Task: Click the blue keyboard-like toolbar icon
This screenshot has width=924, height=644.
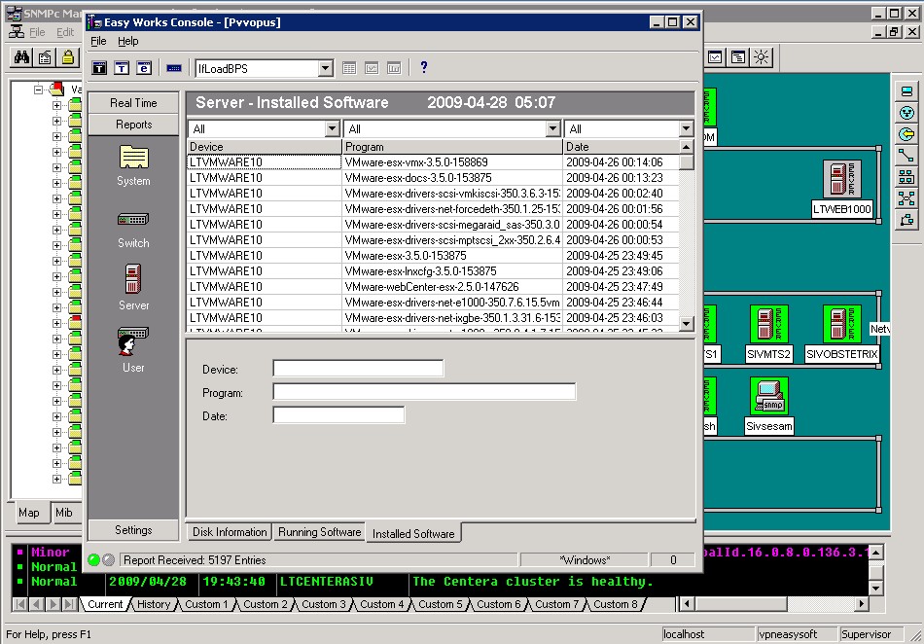Action: click(x=174, y=68)
